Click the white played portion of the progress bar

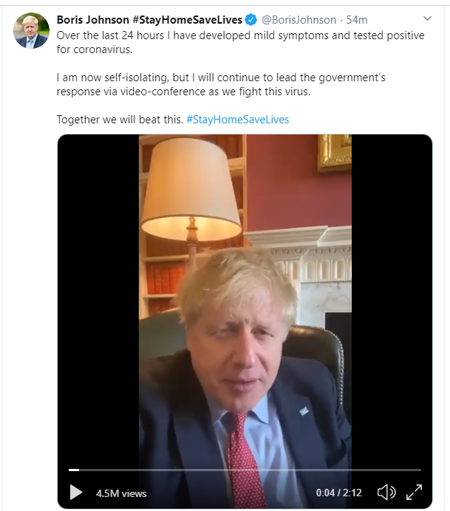click(x=73, y=470)
